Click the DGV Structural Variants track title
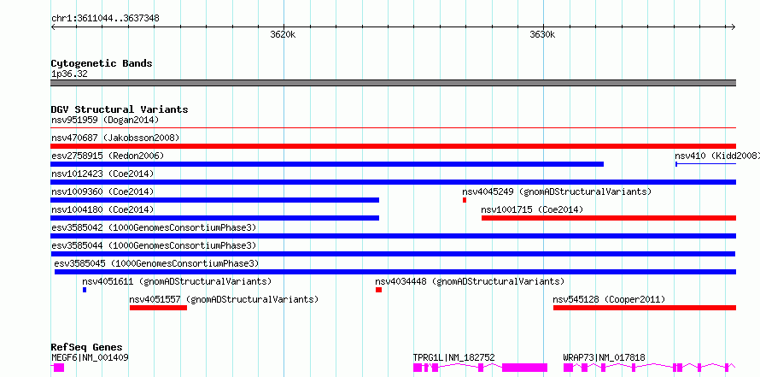 (120, 109)
